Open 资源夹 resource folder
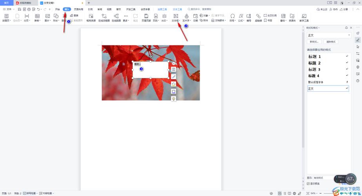362x196 pixels. (x=292, y=18)
